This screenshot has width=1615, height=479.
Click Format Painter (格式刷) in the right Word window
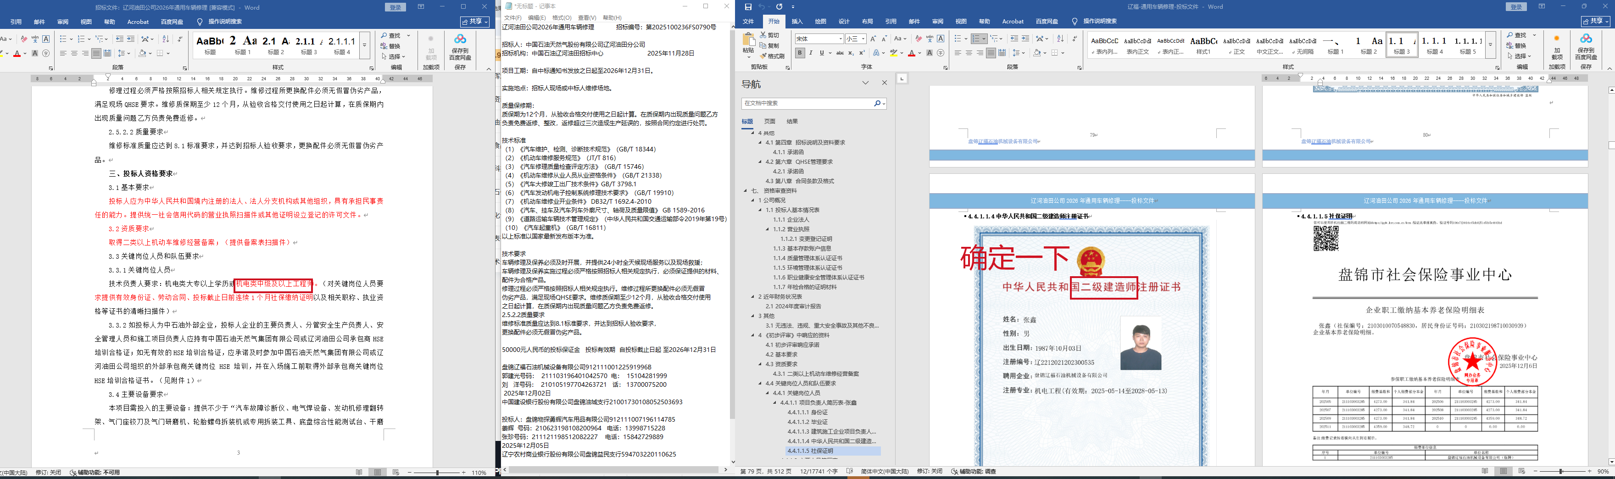[772, 56]
